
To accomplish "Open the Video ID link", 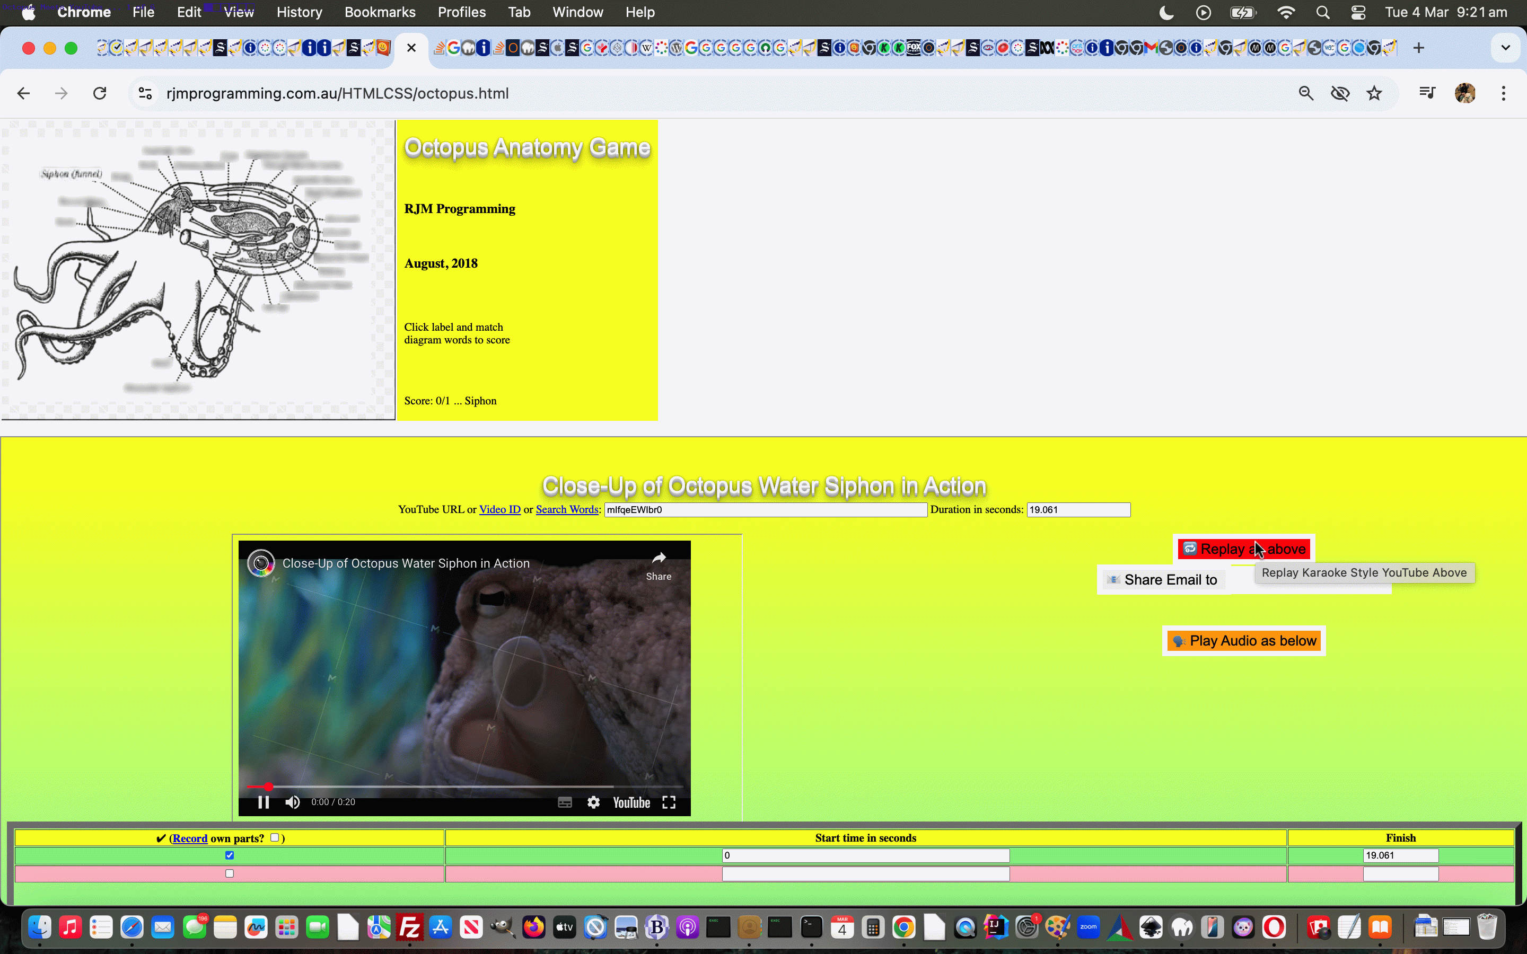I will [500, 509].
